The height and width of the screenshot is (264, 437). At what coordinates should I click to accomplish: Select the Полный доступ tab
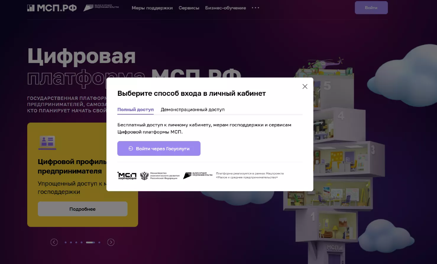135,110
